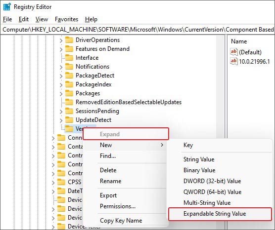Image resolution: width=275 pixels, height=230 pixels.
Task: Select Binary Value in the New submenu
Action: coord(220,170)
